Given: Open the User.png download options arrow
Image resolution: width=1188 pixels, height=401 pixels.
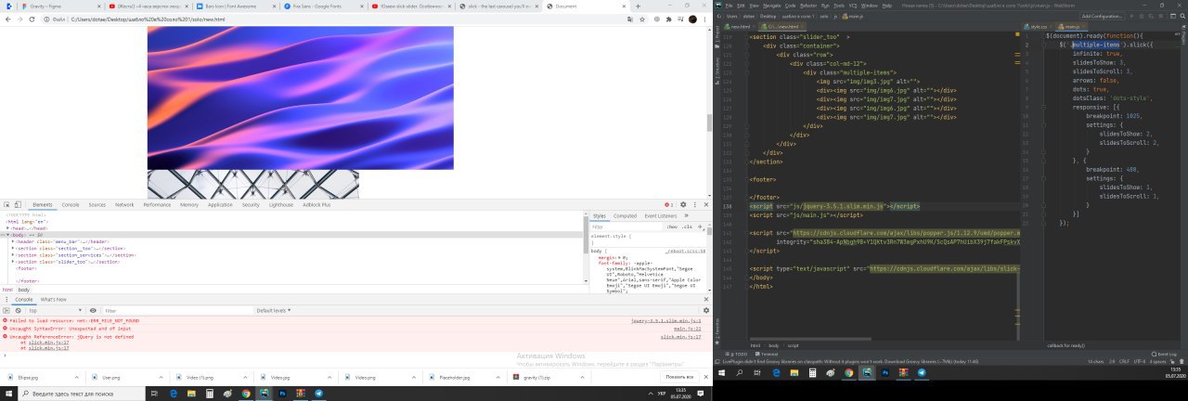Looking at the screenshot, I should click(161, 378).
